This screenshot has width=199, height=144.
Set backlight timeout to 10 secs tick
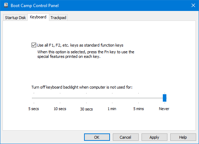tap(60, 98)
